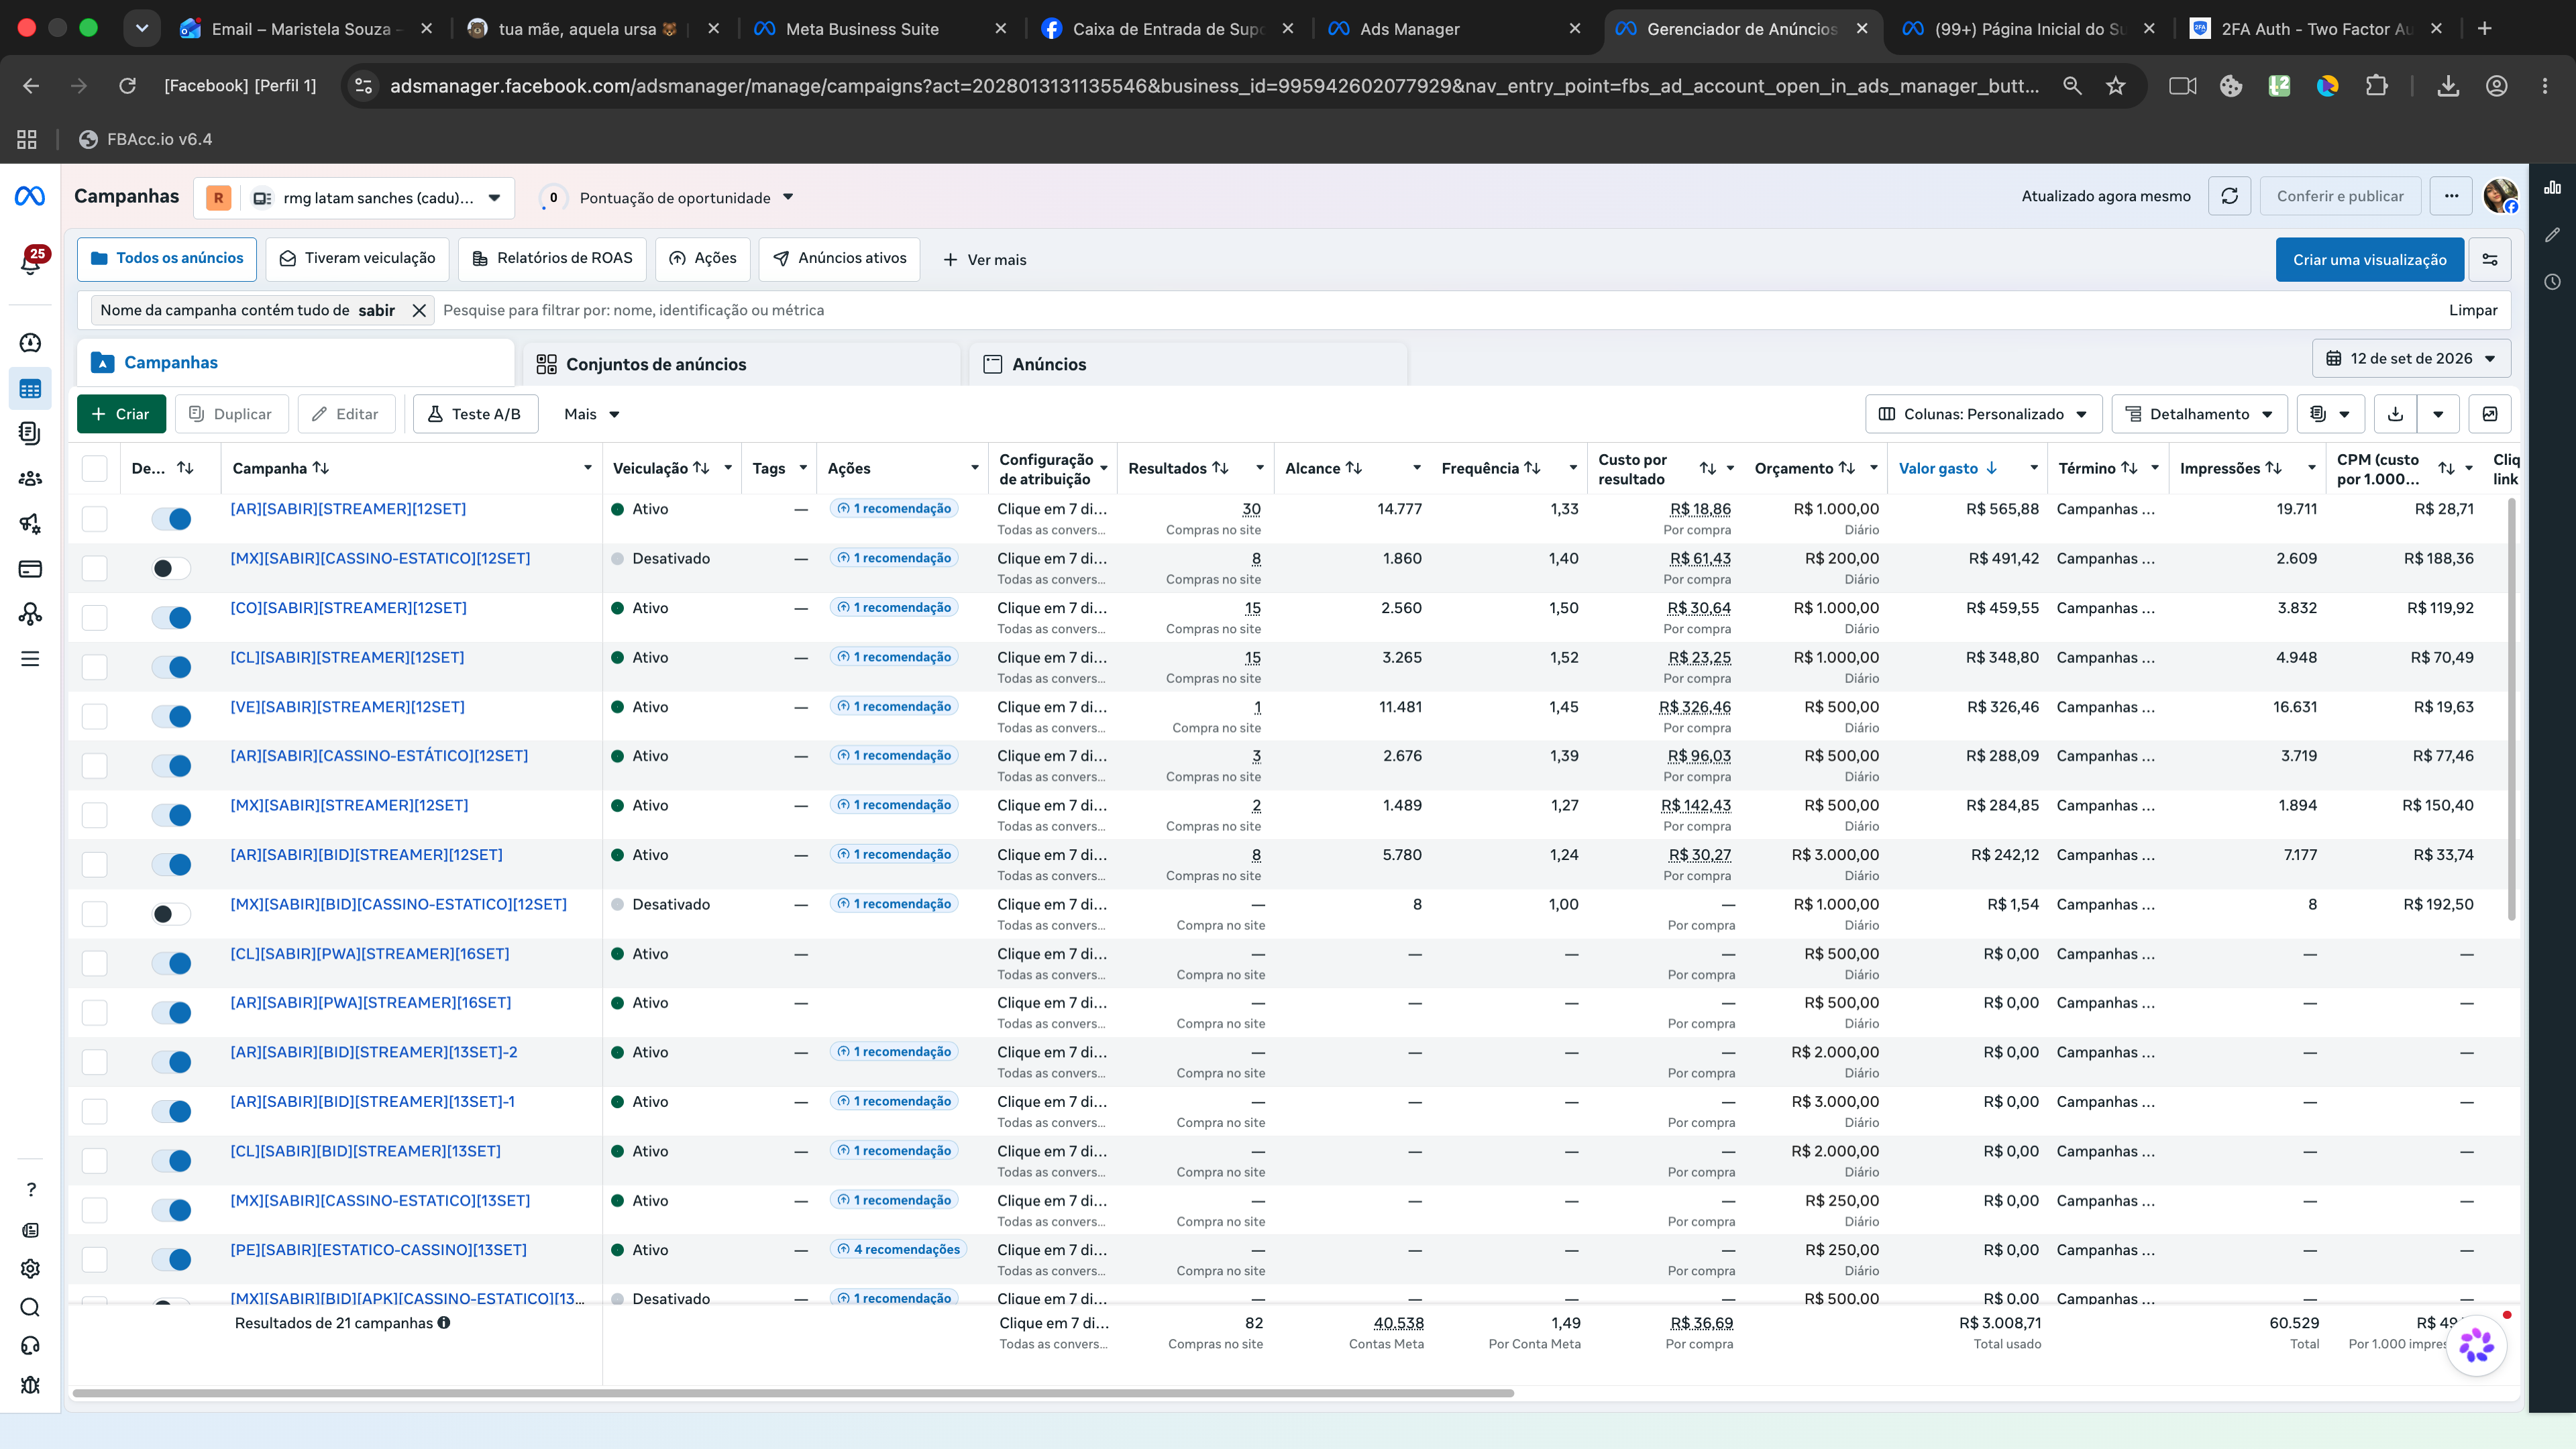This screenshot has height=1449, width=2576.
Task: Click Limpar to clear filters
Action: (x=2473, y=310)
